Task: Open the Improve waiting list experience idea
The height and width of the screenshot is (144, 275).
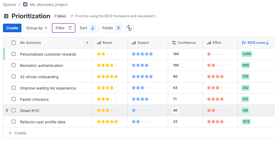Action: click(48, 88)
